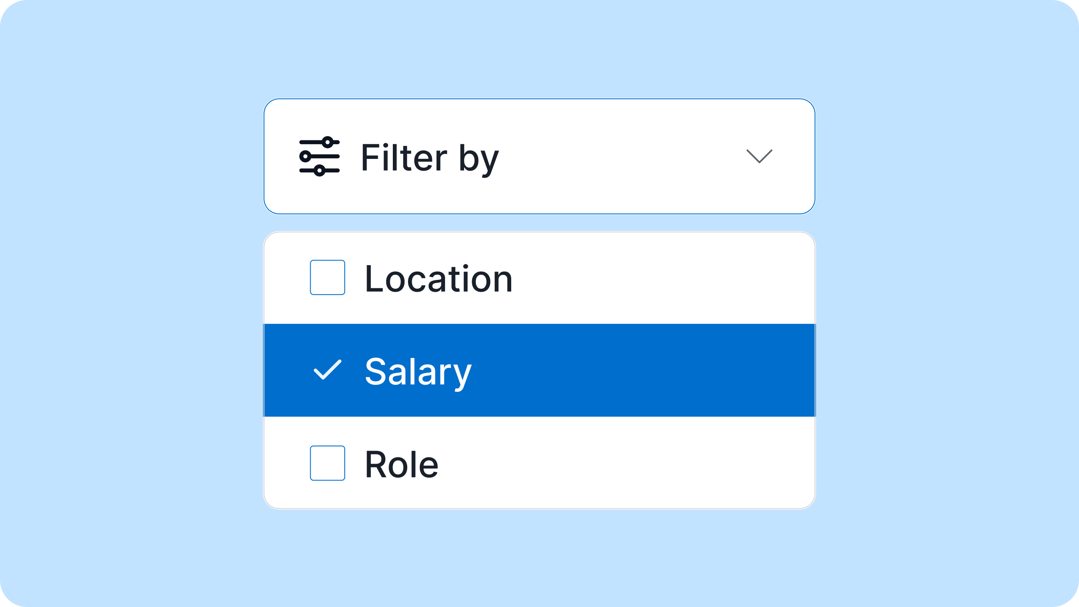Click the Salary text label
Screen dimensions: 1079x607
tap(418, 371)
